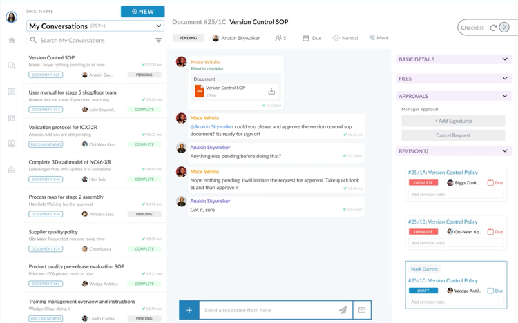Click the envelope email icon by reply box
Screen dimensions: 518x323
tap(362, 310)
